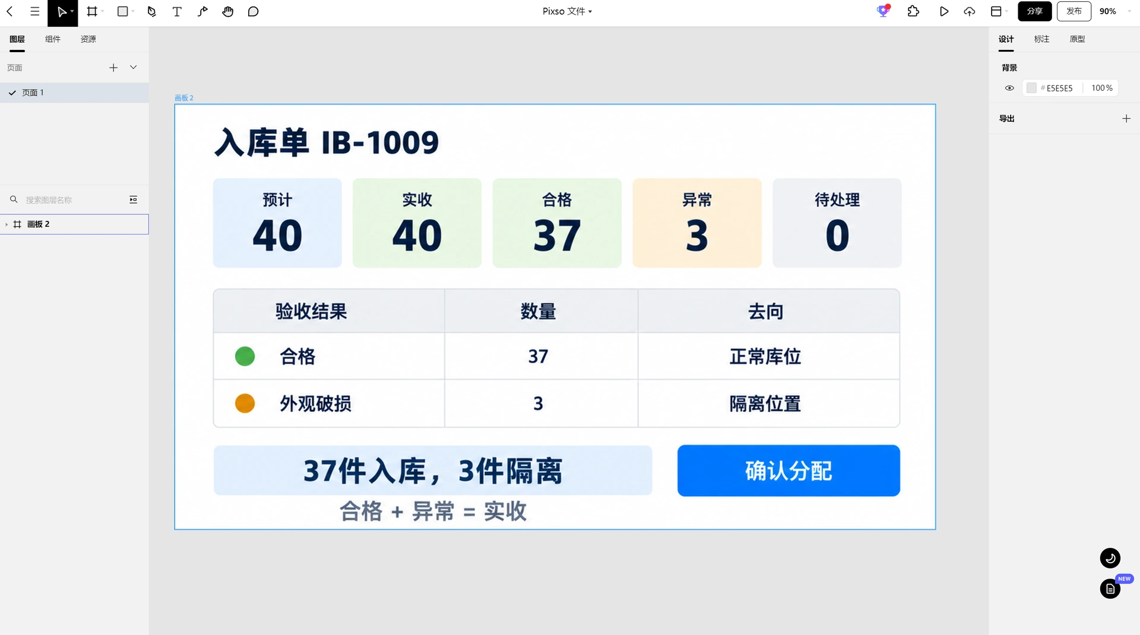Open Pixso 文件 title dropdown
This screenshot has height=635, width=1140.
567,11
